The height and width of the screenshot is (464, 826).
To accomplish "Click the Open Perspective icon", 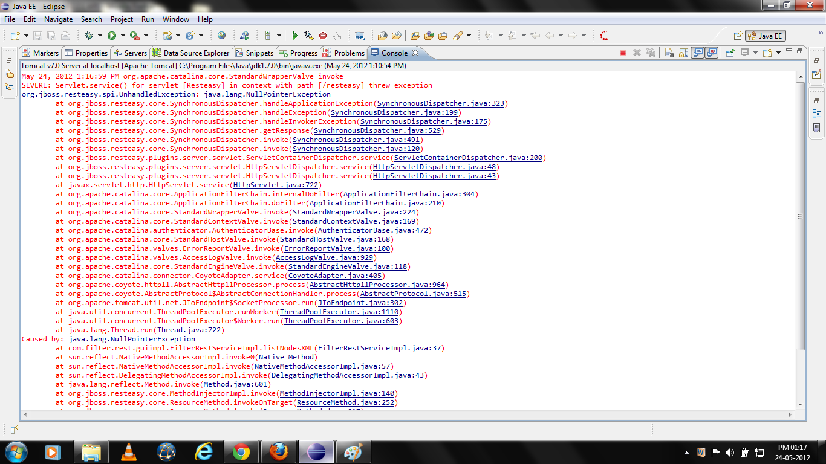I will tap(738, 36).
